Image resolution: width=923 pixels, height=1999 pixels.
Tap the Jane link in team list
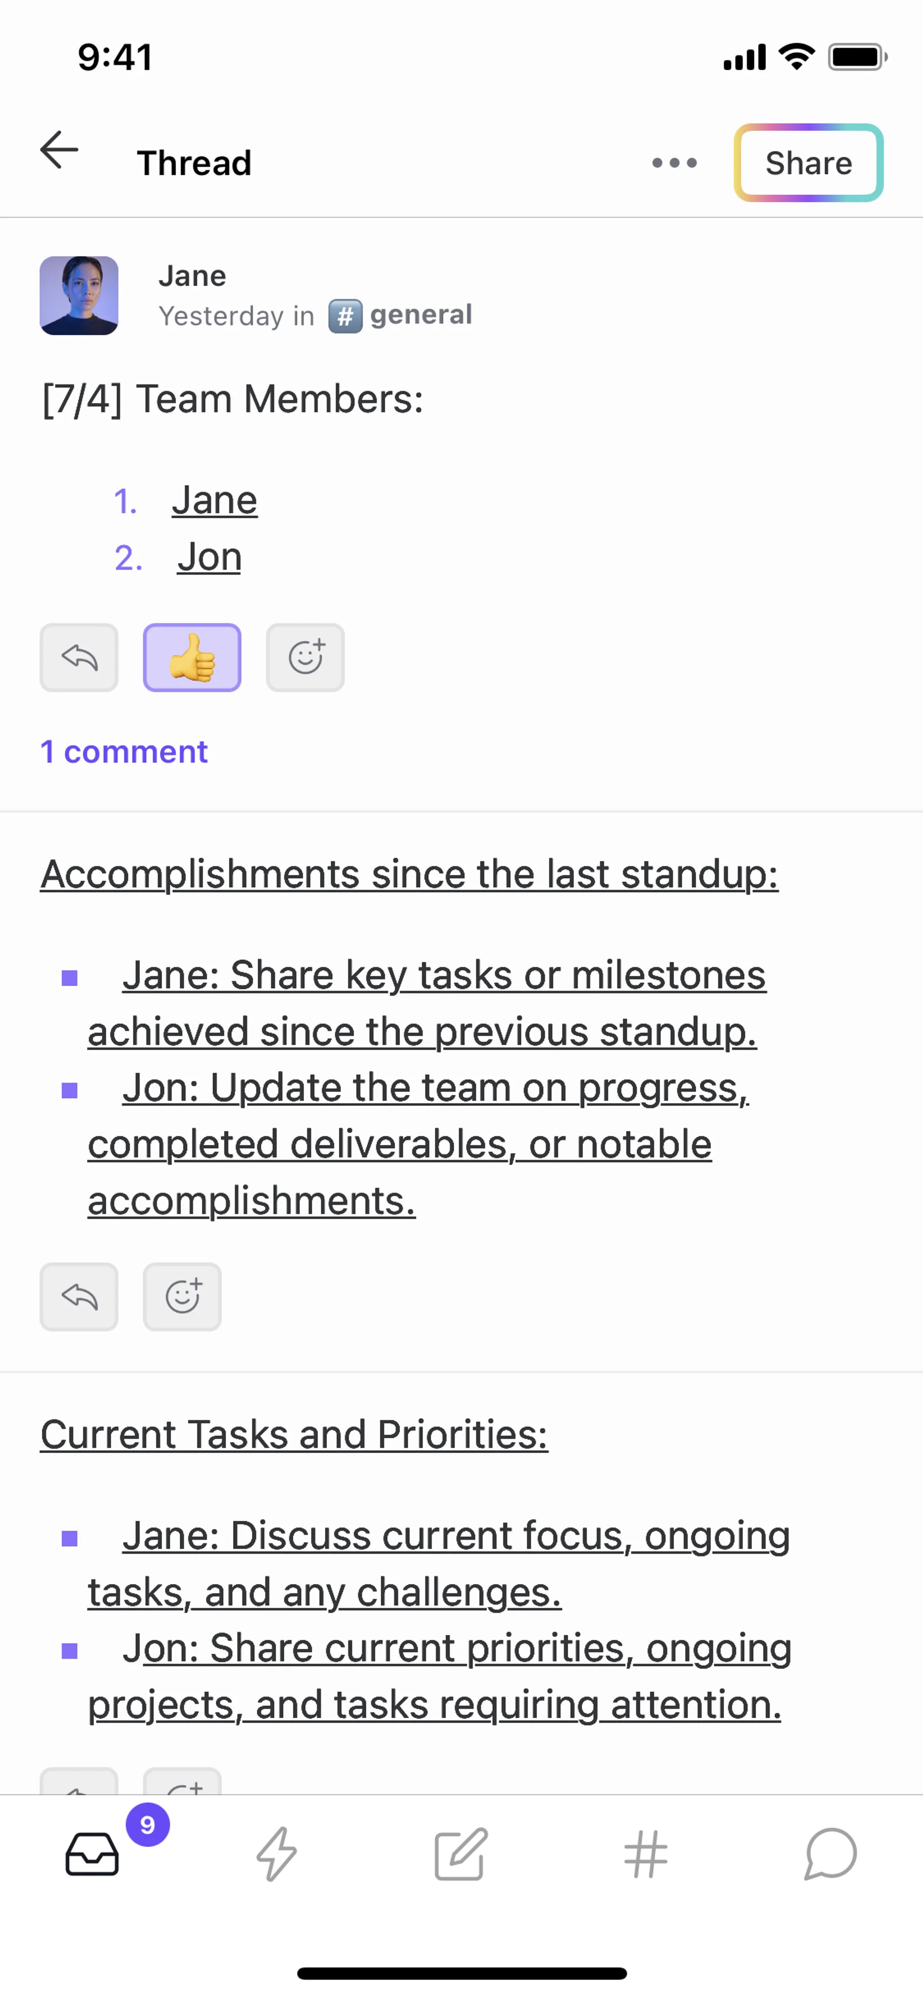214,500
